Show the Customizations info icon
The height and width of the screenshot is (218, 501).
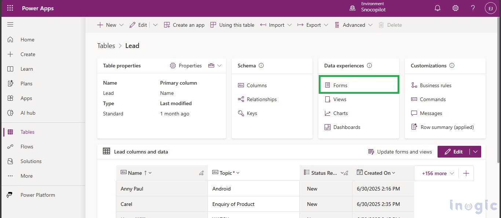tap(452, 66)
